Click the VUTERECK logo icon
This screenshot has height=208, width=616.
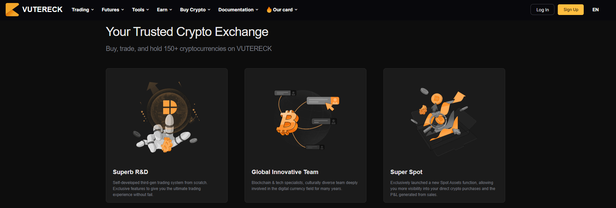point(12,10)
